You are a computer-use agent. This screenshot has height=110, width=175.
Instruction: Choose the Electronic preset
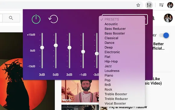point(112,52)
